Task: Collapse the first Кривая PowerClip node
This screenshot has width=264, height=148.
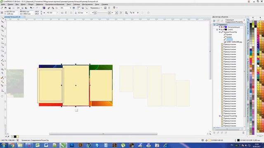Action: [x=220, y=32]
